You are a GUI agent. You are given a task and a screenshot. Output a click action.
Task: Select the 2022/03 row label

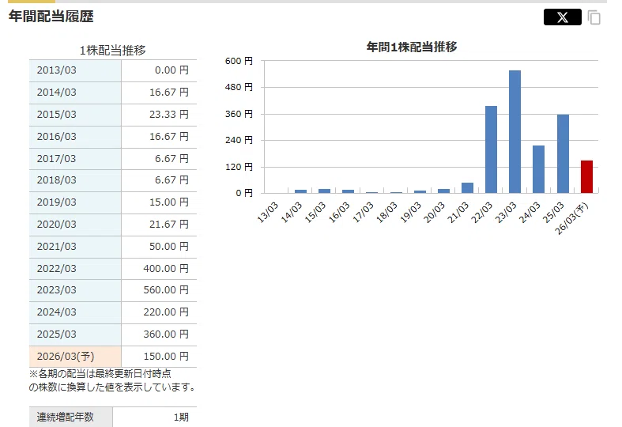pos(75,269)
